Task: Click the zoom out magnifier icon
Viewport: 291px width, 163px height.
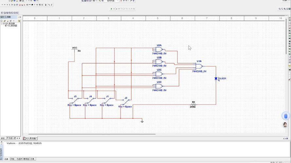Action: point(282,9)
